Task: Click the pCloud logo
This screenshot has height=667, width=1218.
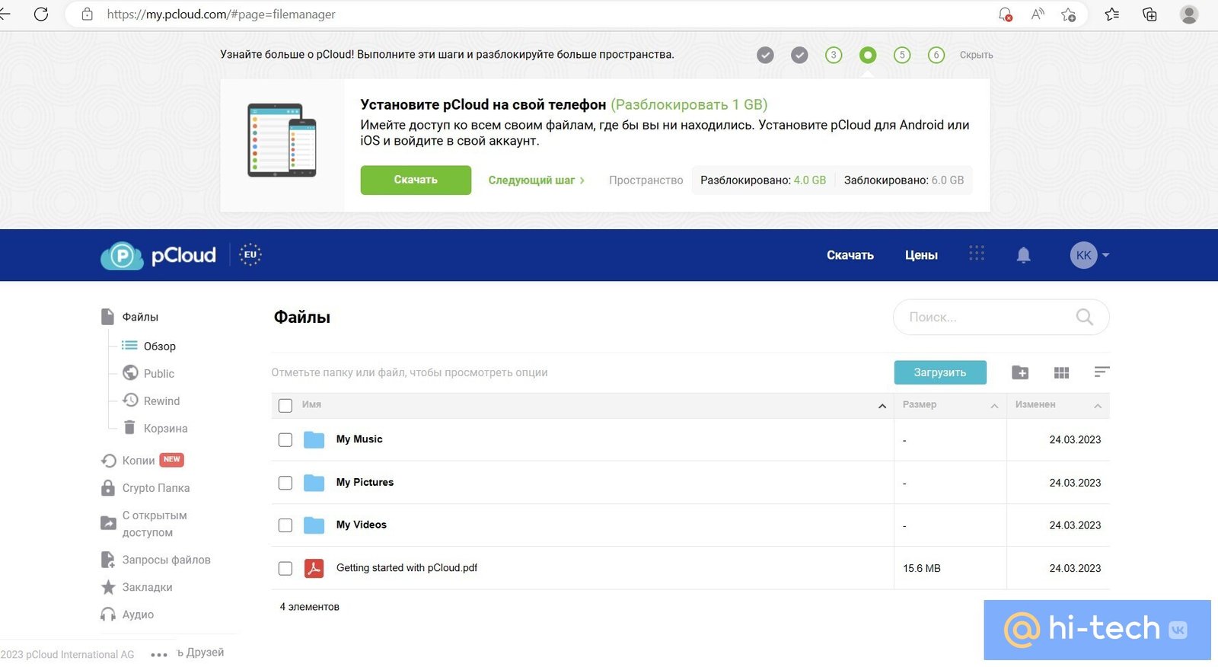Action: tap(158, 255)
